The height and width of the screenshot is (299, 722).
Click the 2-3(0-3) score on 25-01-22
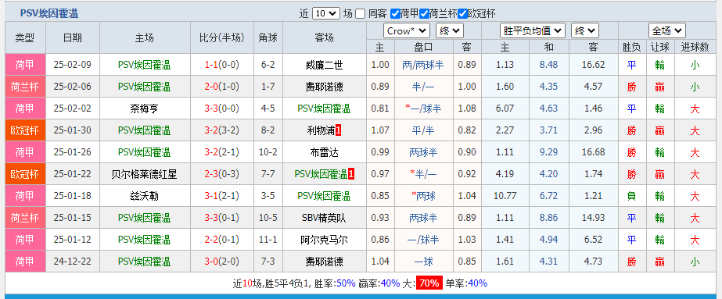coord(222,174)
